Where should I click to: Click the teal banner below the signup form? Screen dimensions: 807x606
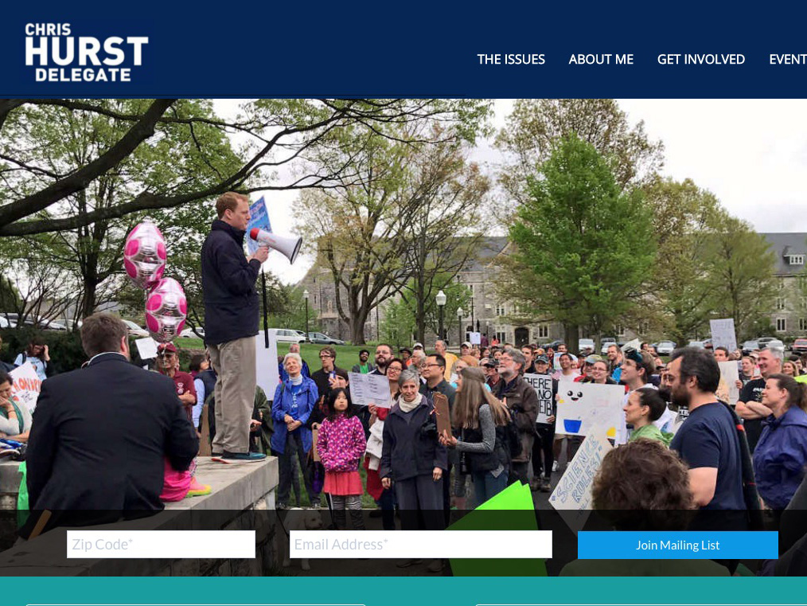pyautogui.click(x=403, y=591)
